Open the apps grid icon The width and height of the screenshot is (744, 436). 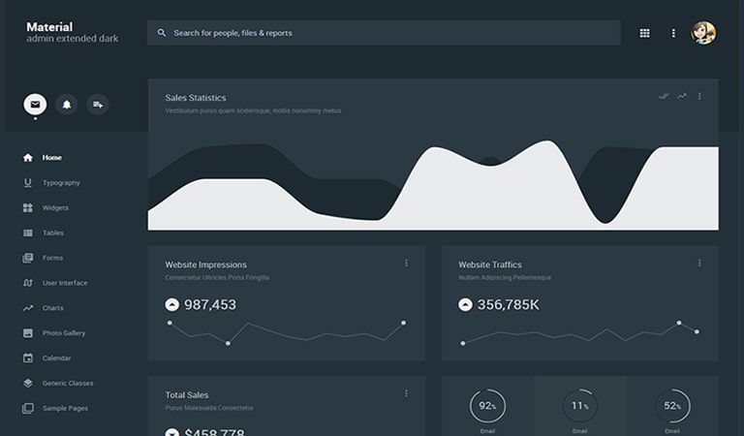(x=644, y=33)
